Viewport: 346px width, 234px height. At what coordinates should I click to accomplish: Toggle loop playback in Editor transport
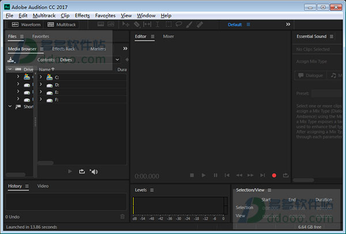(x=286, y=175)
